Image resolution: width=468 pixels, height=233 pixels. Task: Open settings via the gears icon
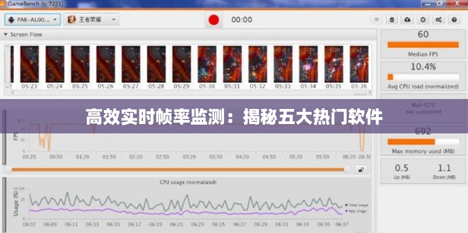coord(438,20)
